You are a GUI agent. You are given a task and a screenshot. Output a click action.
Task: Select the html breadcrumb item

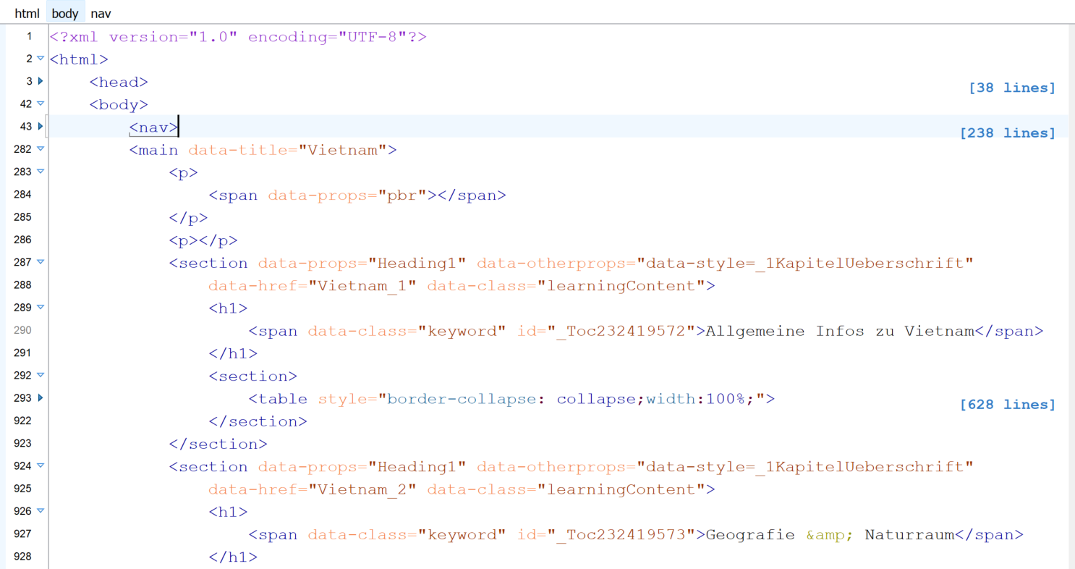pyautogui.click(x=27, y=13)
